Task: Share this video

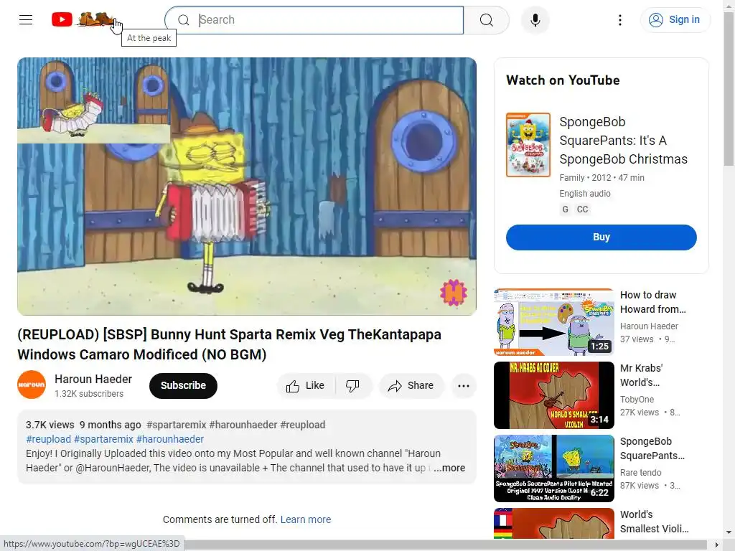Action: pyautogui.click(x=411, y=385)
